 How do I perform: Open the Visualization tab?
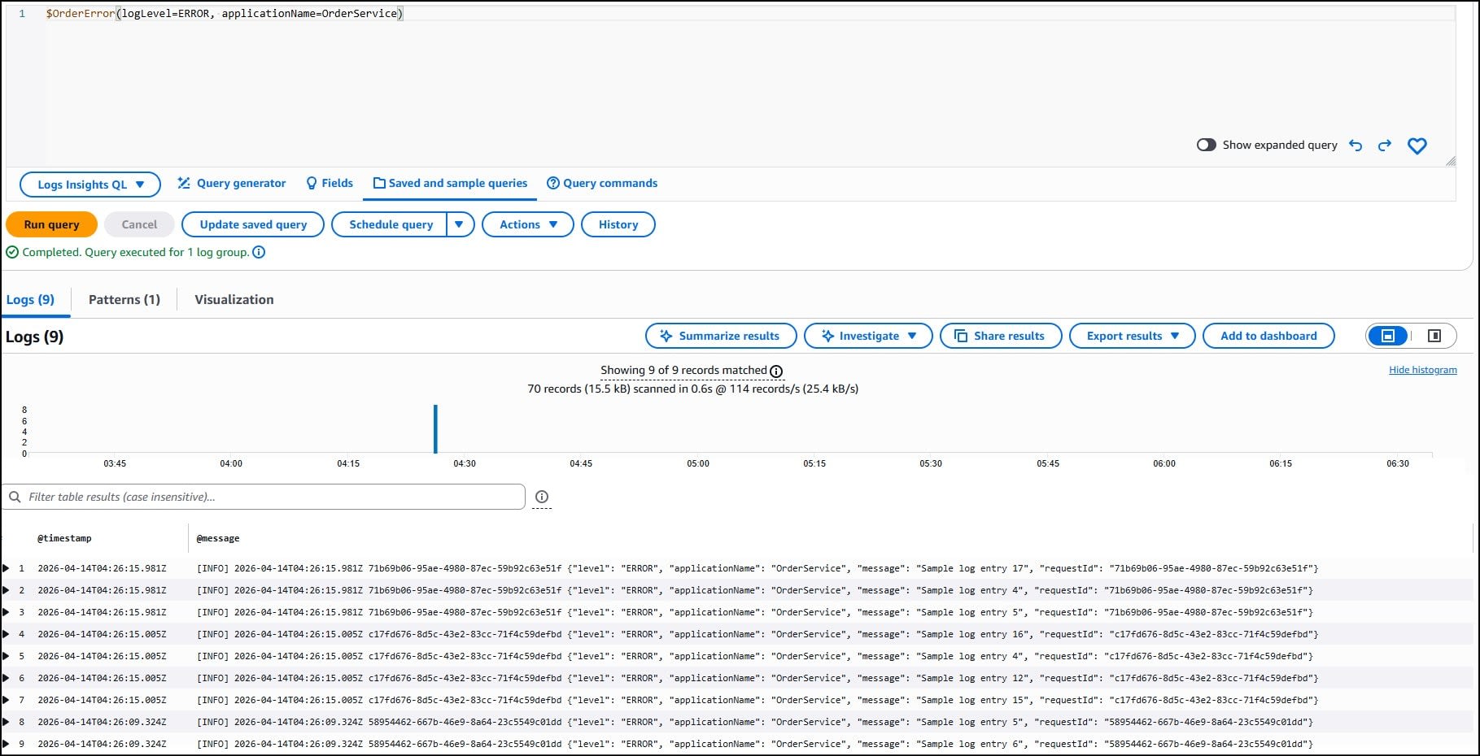click(x=234, y=300)
